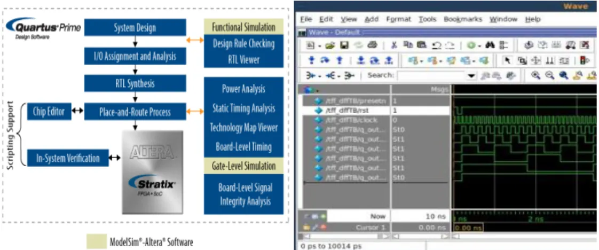The height and width of the screenshot is (250, 599).
Task: Click the Print toolbar icon
Action: 372,45
